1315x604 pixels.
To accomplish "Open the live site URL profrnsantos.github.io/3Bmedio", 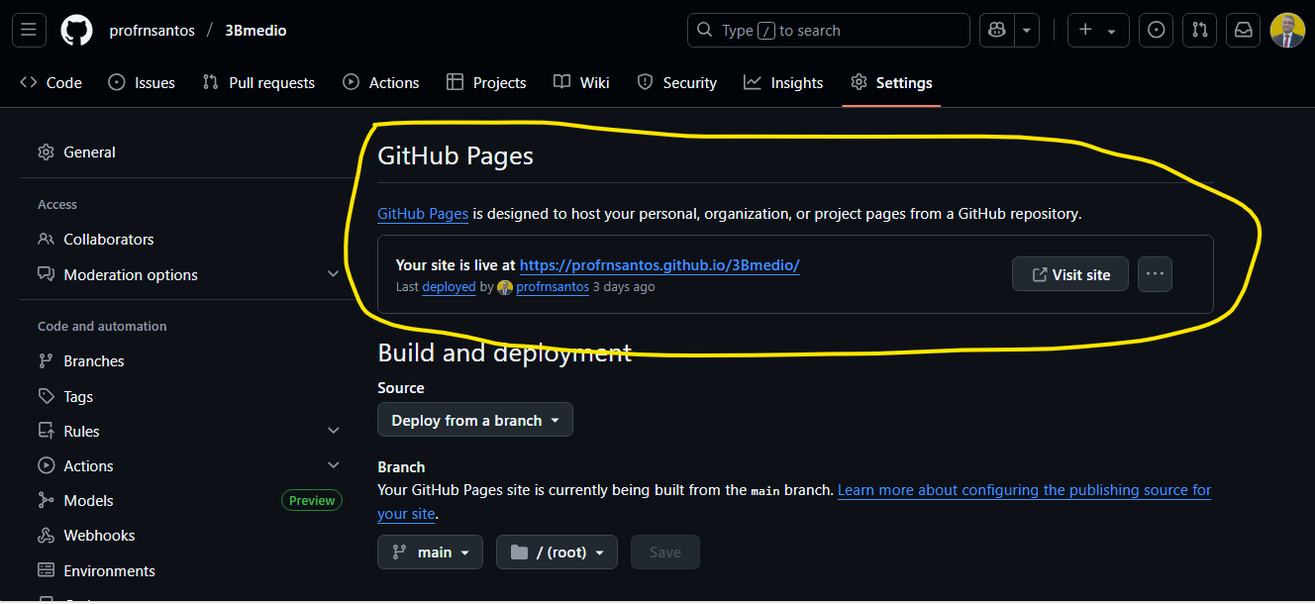I will [x=659, y=265].
